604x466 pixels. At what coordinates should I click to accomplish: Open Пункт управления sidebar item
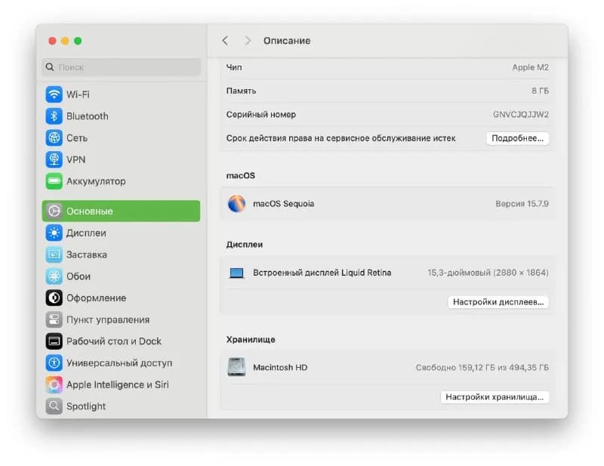121,319
